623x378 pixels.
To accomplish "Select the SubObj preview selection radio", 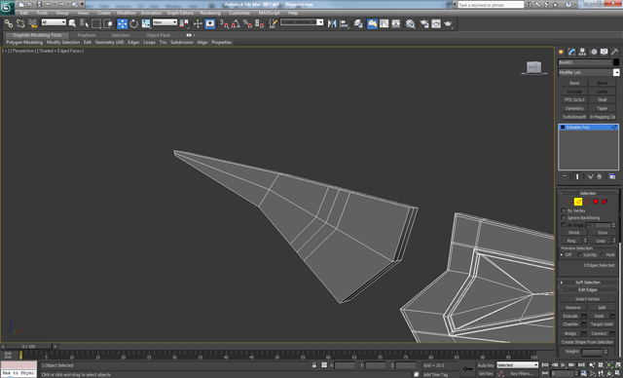I will pyautogui.click(x=579, y=255).
